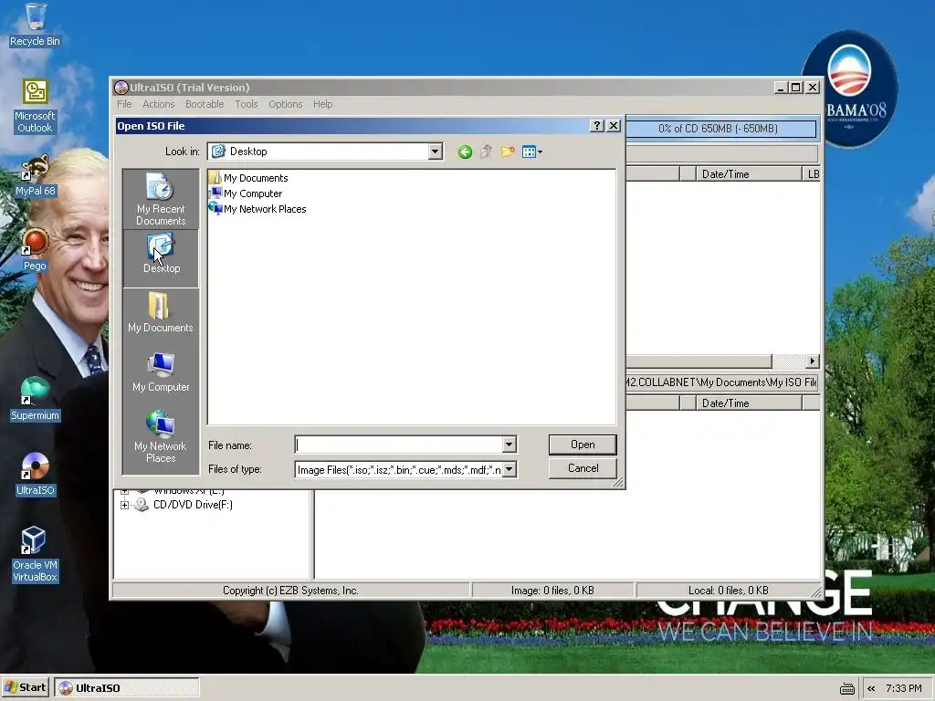
Task: Jump to My Computer in places bar
Action: [x=161, y=372]
